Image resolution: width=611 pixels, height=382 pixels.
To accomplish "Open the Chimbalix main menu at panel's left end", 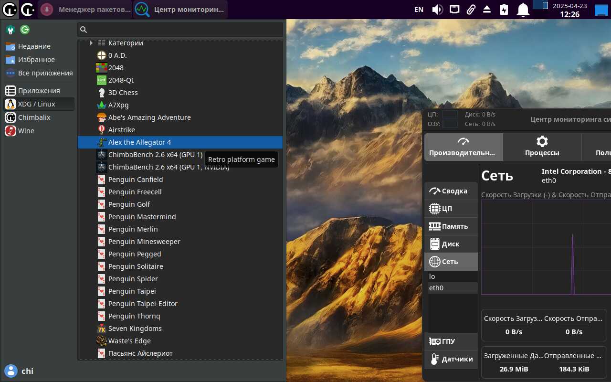I will pyautogui.click(x=9, y=9).
